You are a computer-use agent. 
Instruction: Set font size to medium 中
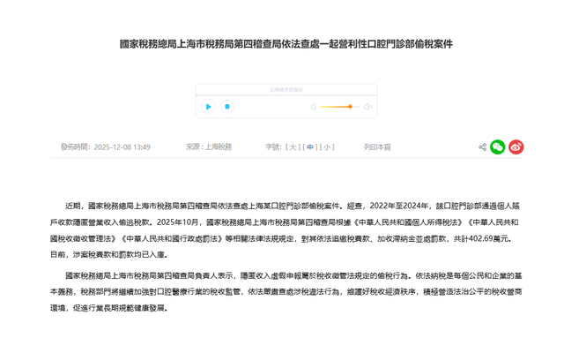(x=310, y=147)
